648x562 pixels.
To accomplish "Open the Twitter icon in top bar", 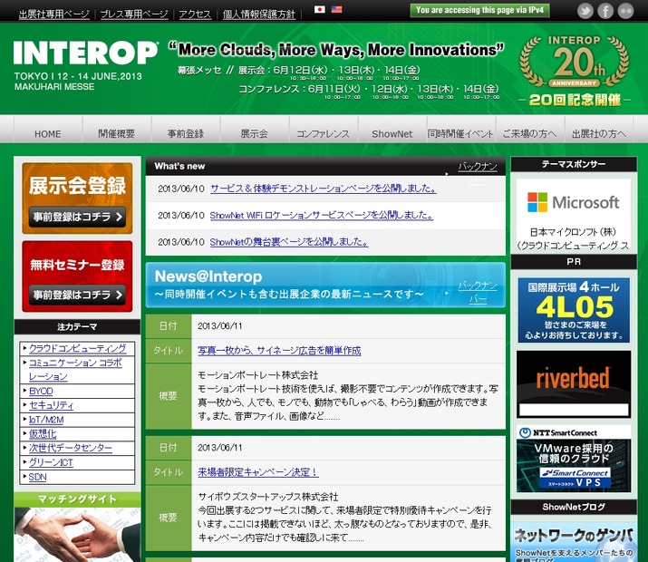I will 585,11.
